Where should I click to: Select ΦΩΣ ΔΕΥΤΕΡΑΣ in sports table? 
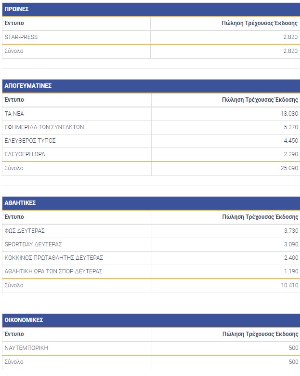coord(25,231)
